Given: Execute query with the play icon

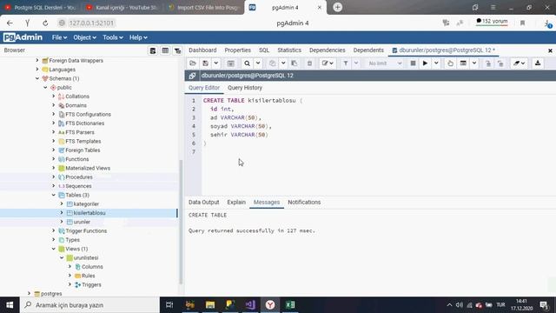Looking at the screenshot, I should click(425, 63).
